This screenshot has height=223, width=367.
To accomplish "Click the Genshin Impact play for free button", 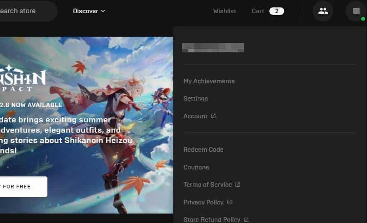I will point(23,186).
